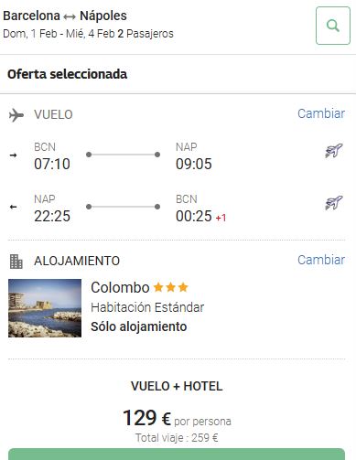Click the Oferta seleccionada heading
The image size is (356, 460).
tap(67, 74)
